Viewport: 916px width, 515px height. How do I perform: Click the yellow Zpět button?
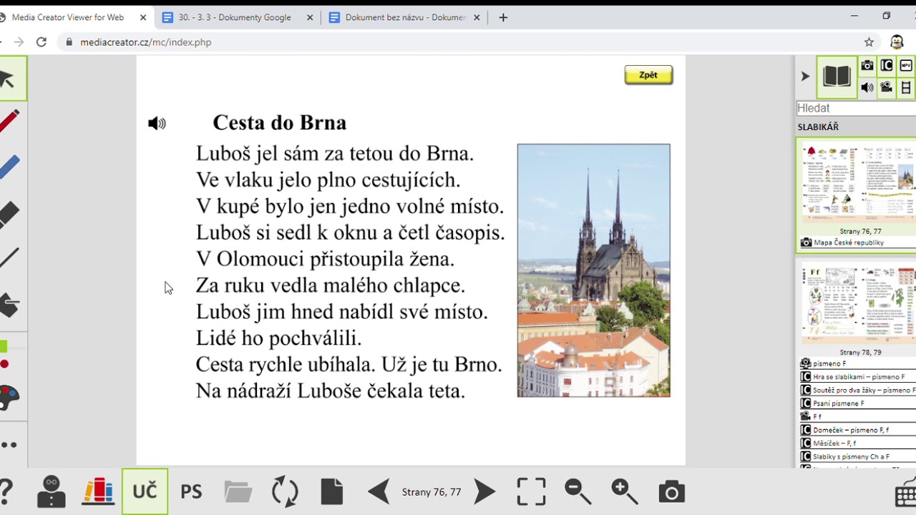pyautogui.click(x=648, y=75)
